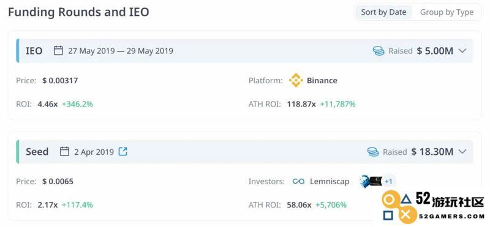Click the coins icon beside Raised $ 18.30M

point(373,152)
